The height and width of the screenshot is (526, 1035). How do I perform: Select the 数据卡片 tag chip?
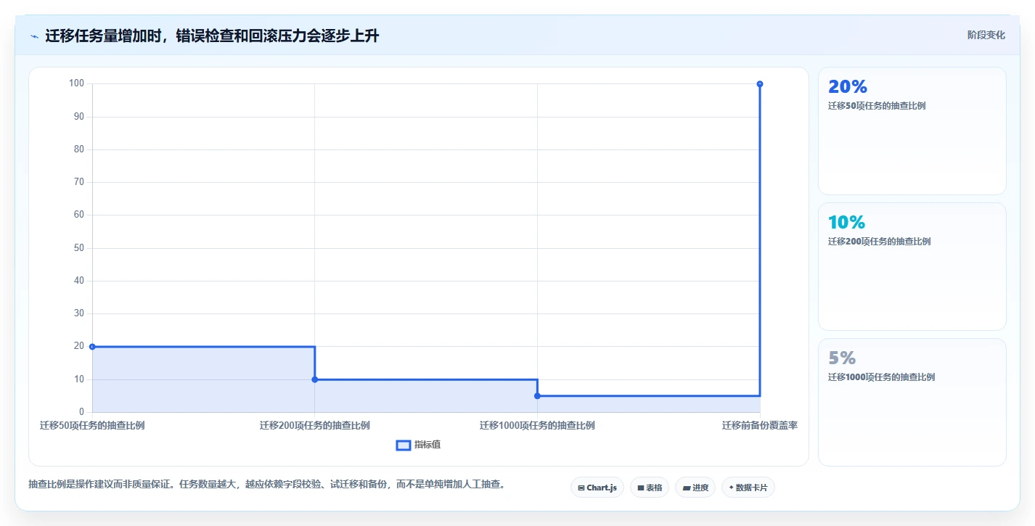pos(748,488)
